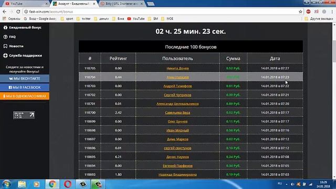Viewport: 336px width, 189px height.
Task: Click the gift icon beside Ежедневный бонус
Action: pyautogui.click(x=5, y=27)
